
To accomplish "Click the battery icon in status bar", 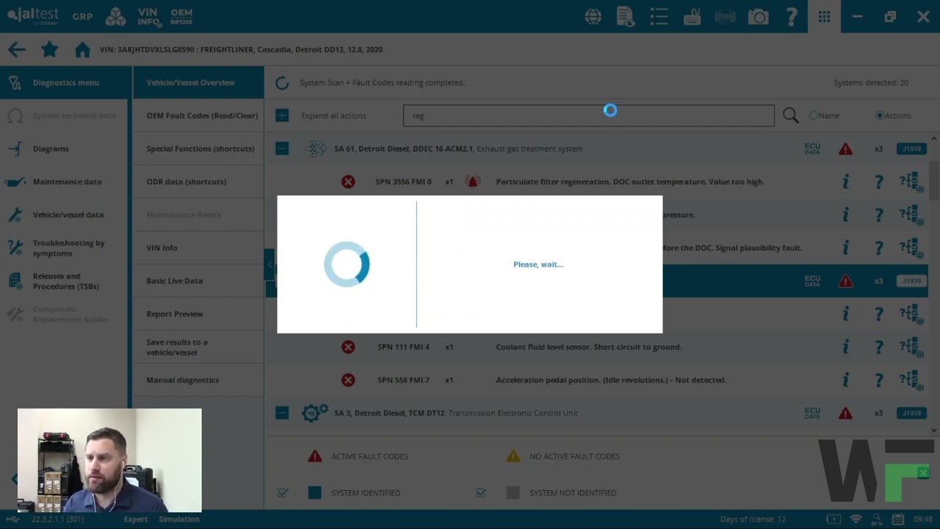I will tap(834, 519).
